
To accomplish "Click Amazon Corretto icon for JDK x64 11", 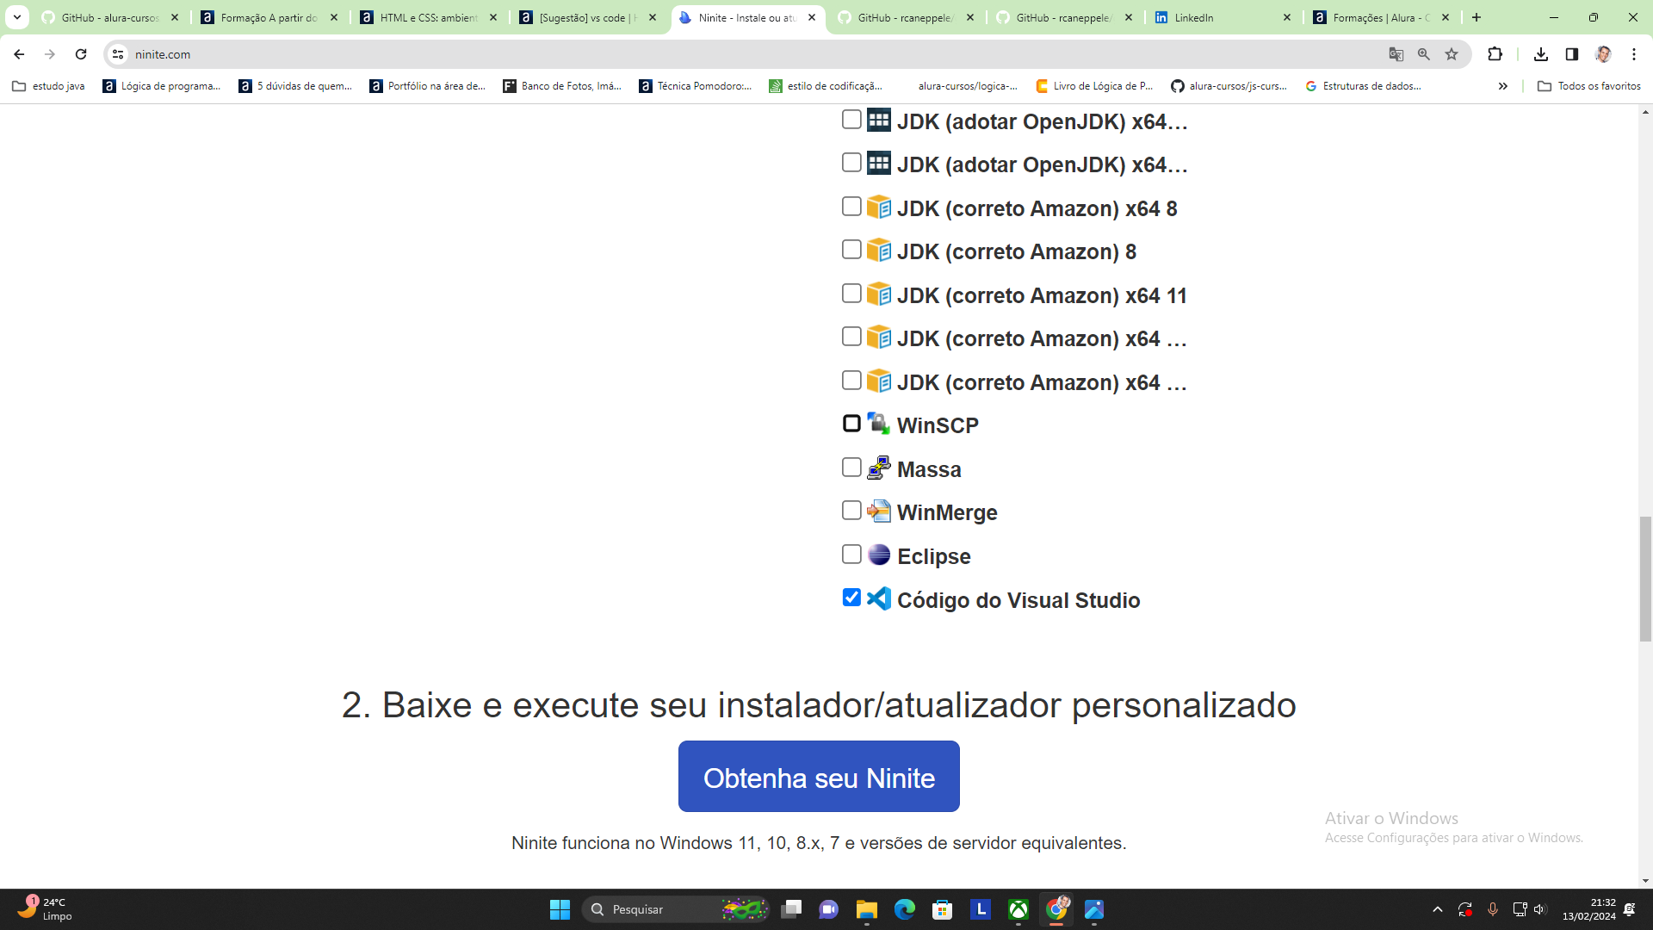I will click(879, 294).
